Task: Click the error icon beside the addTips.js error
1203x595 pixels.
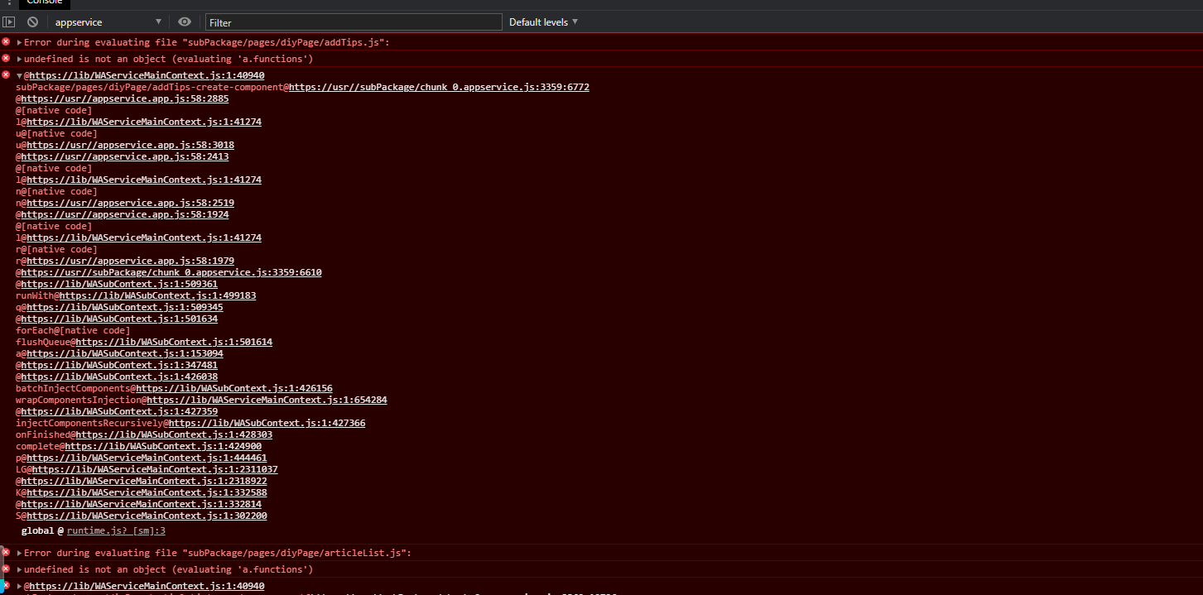Action: [x=7, y=42]
